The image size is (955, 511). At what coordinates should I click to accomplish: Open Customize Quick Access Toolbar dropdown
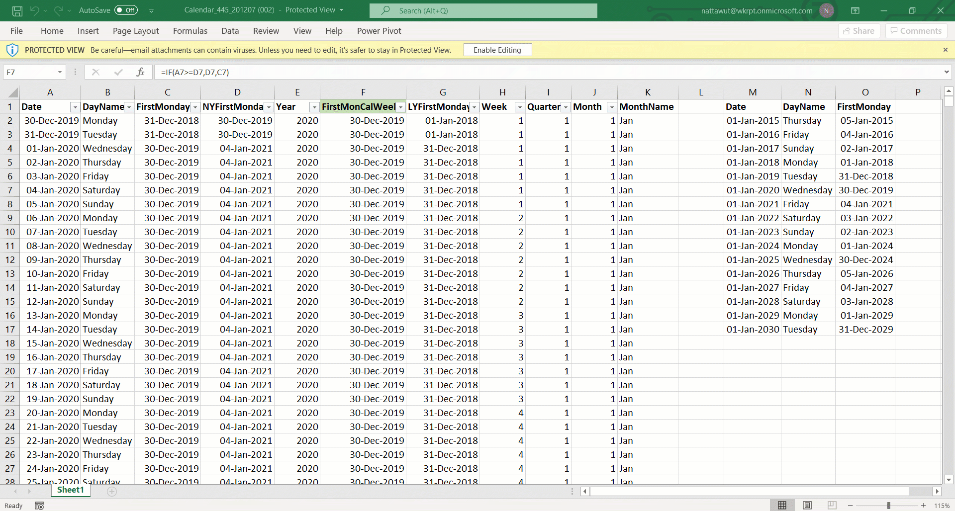click(152, 10)
